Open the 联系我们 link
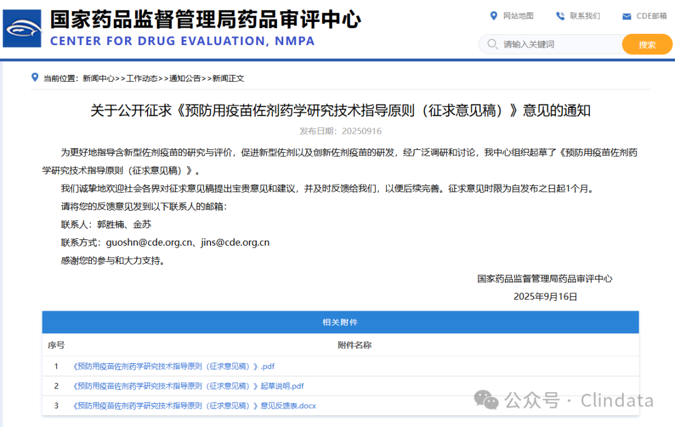Viewport: 675px width, 427px height. click(x=584, y=16)
